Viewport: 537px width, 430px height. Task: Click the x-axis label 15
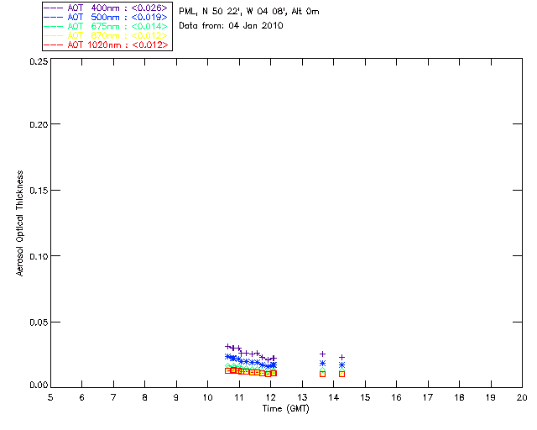(x=365, y=397)
